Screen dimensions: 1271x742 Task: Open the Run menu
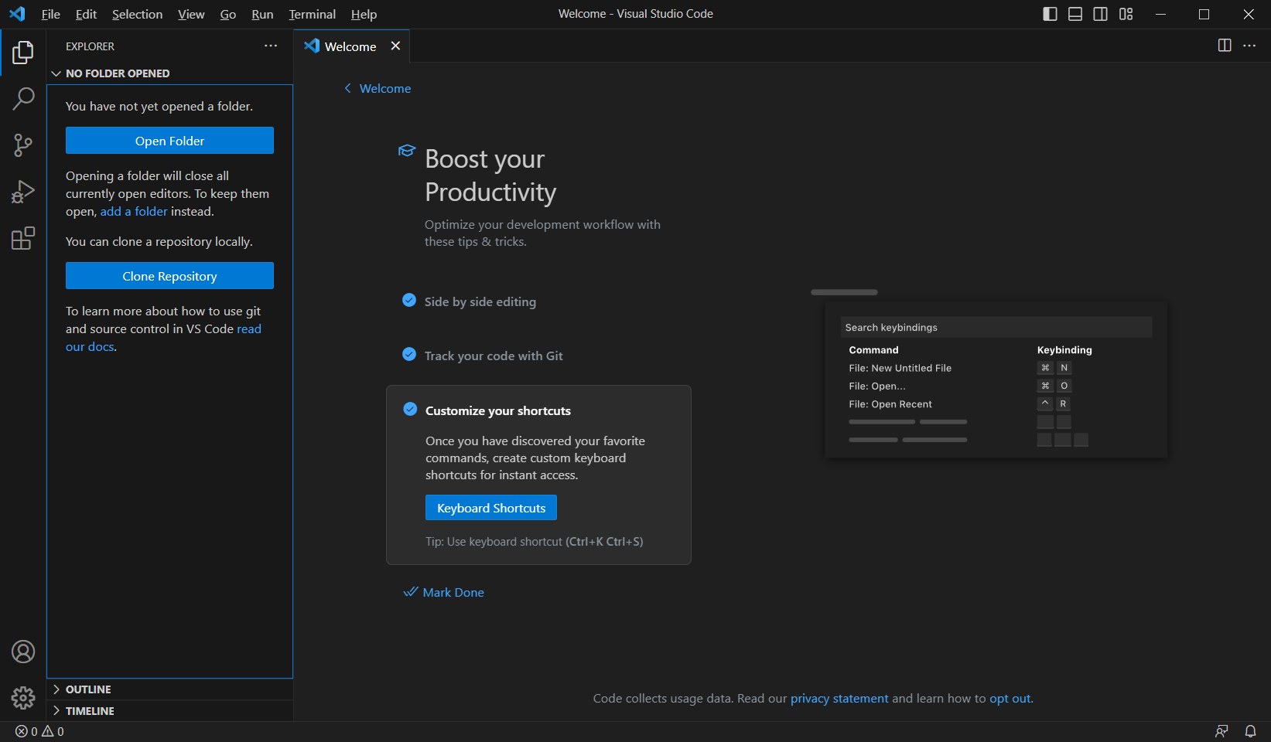tap(262, 14)
